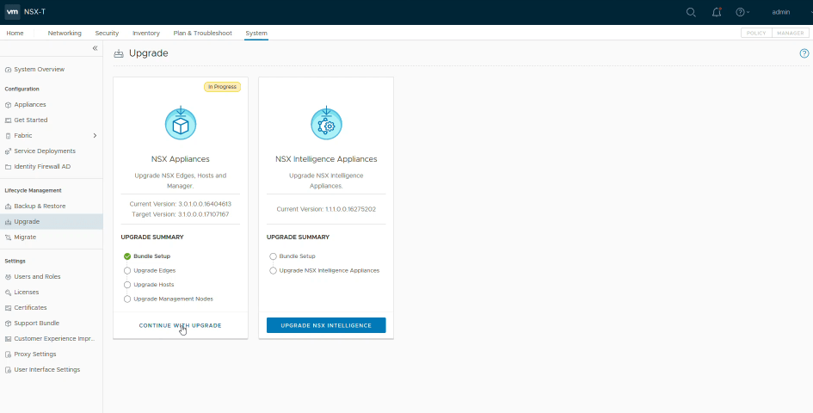The image size is (813, 413).
Task: Open Backup & Restore in sidebar
Action: point(40,206)
